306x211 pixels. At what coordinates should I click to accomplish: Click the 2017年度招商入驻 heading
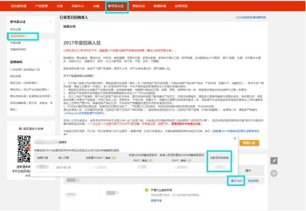[x=82, y=43]
